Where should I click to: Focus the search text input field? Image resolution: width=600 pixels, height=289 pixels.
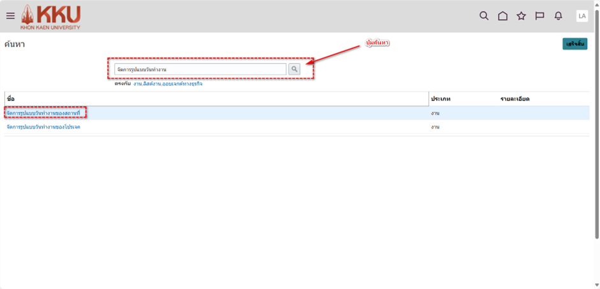pos(200,69)
